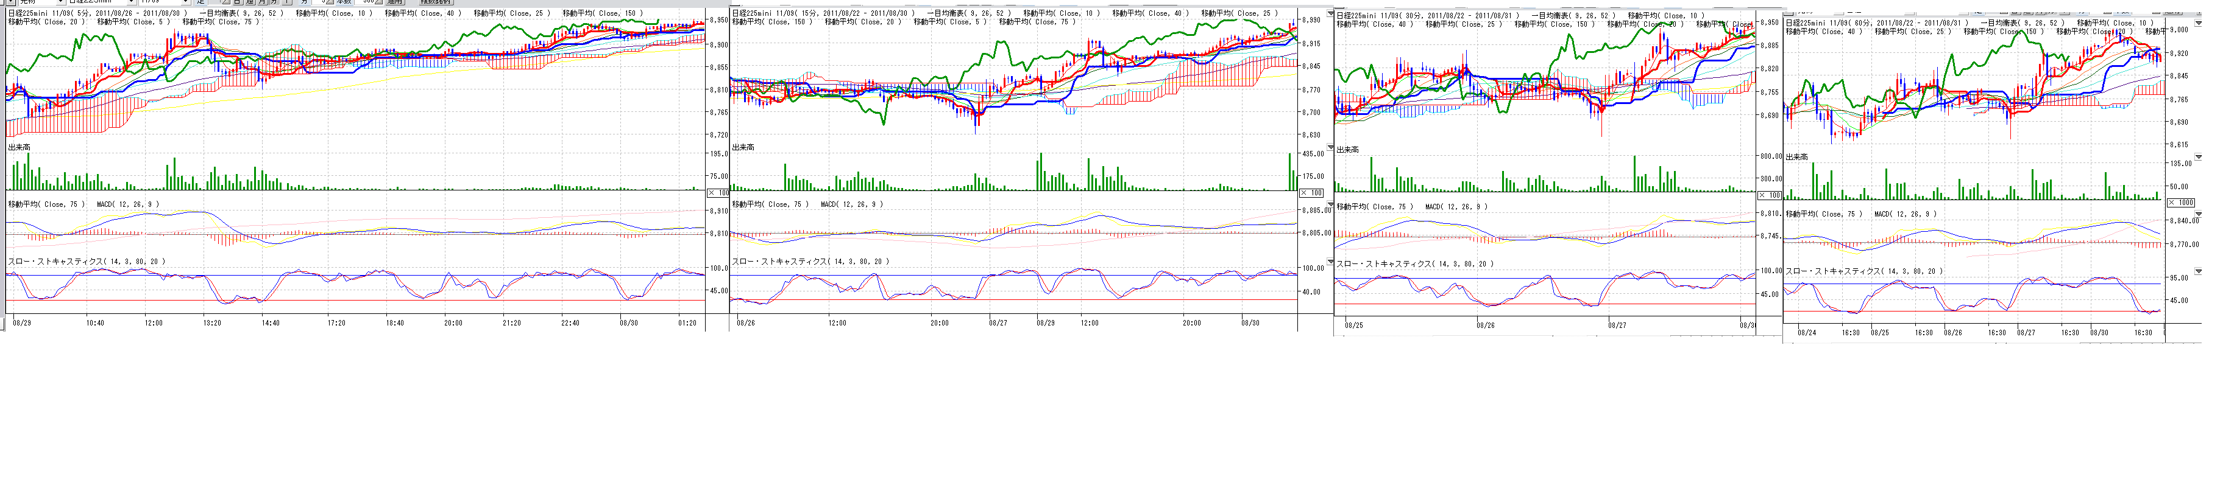The width and height of the screenshot is (2223, 477).
Task: Open the 11/09 contract month dropdown
Action: (185, 2)
